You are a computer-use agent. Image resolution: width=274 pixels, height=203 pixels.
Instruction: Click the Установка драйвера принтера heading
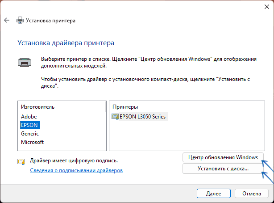(x=66, y=43)
